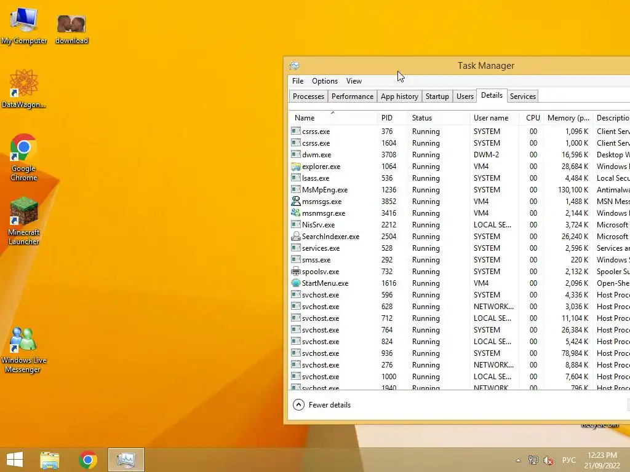This screenshot has width=630, height=472.
Task: Open Minecraft Launcher desktop shortcut
Action: coord(24,221)
